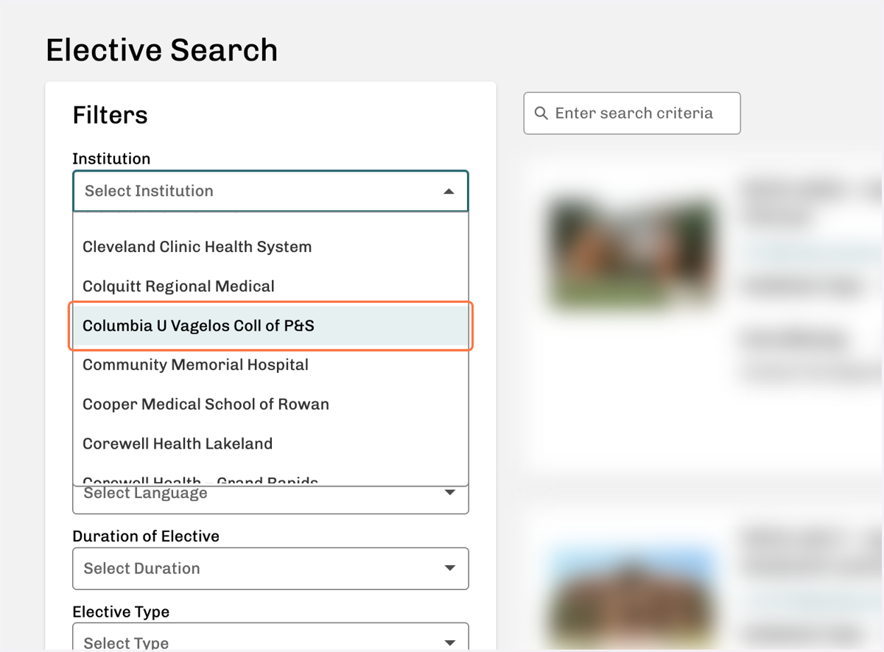Click the Institution filter label
This screenshot has width=884, height=652.
[x=111, y=159]
